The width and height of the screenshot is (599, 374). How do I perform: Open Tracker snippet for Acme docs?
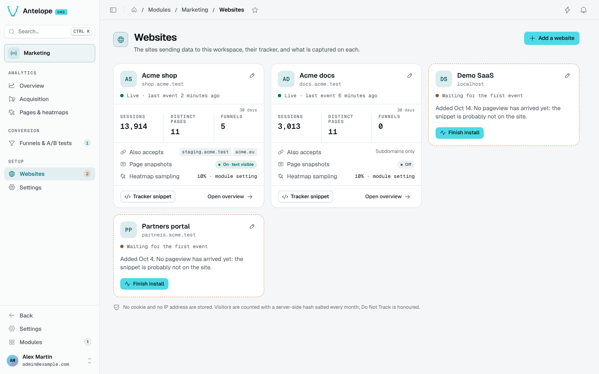(x=305, y=197)
